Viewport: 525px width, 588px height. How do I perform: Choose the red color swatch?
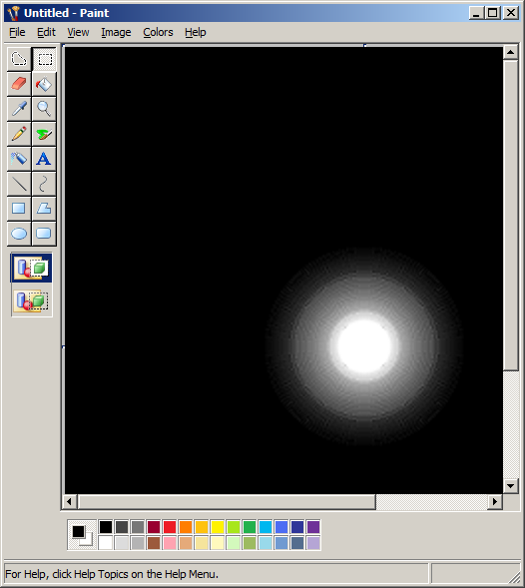tap(170, 527)
